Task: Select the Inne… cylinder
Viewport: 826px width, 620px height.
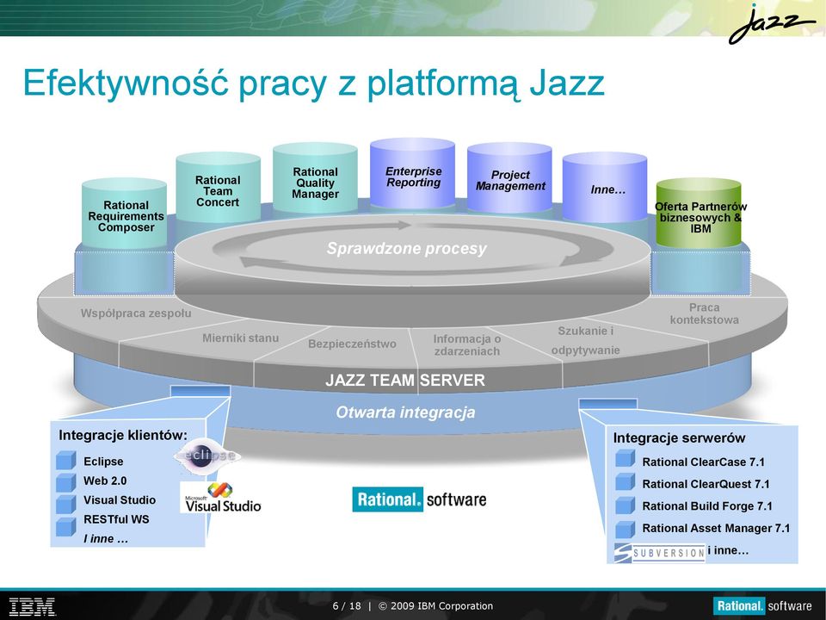Action: tap(605, 187)
